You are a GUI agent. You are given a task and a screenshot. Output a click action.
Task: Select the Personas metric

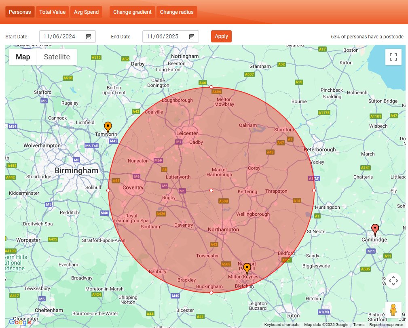[x=19, y=12]
